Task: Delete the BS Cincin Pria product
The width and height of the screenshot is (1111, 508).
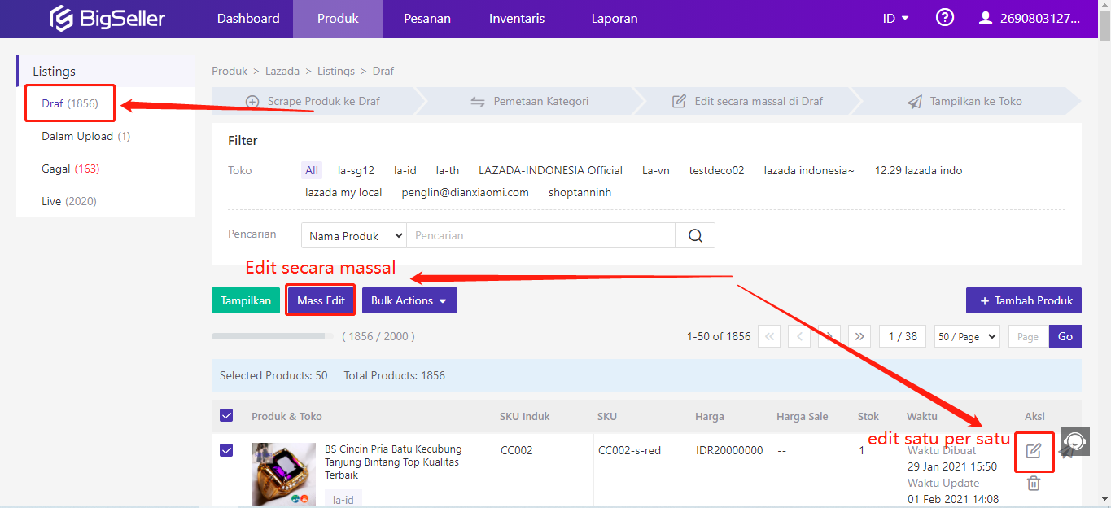Action: pos(1034,483)
